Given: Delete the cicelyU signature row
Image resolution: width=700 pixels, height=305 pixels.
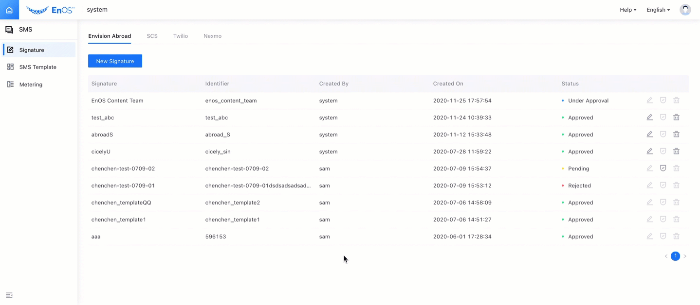Looking at the screenshot, I should pos(676,152).
